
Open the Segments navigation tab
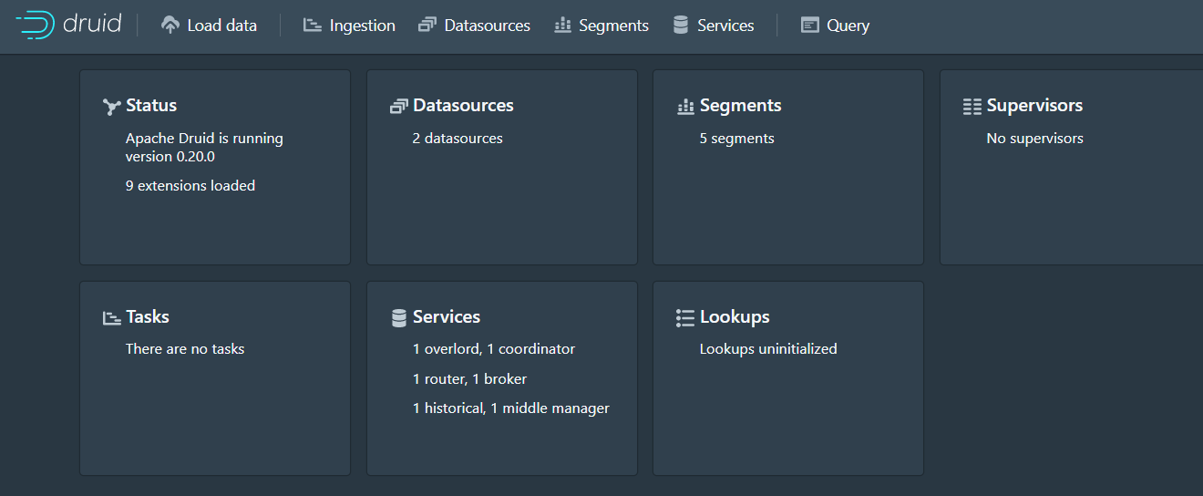pyautogui.click(x=601, y=26)
